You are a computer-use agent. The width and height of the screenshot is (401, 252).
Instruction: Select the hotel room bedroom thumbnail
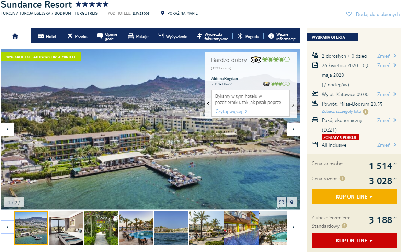66,228
